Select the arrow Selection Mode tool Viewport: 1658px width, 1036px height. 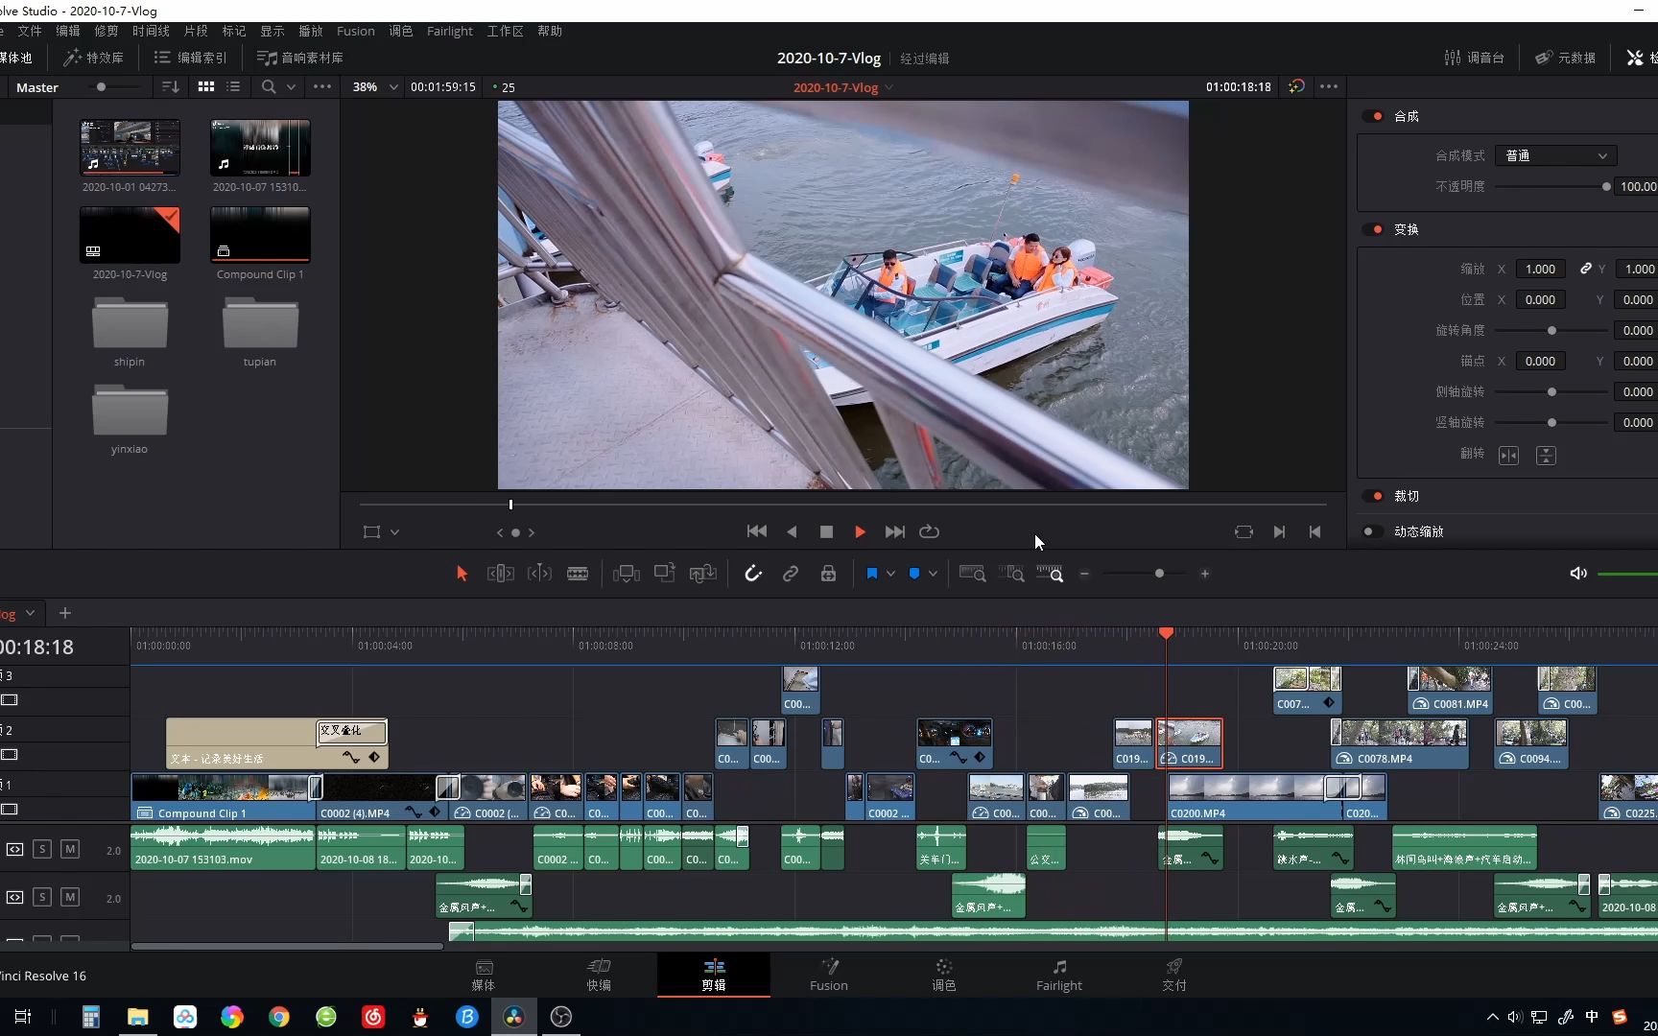coord(462,574)
